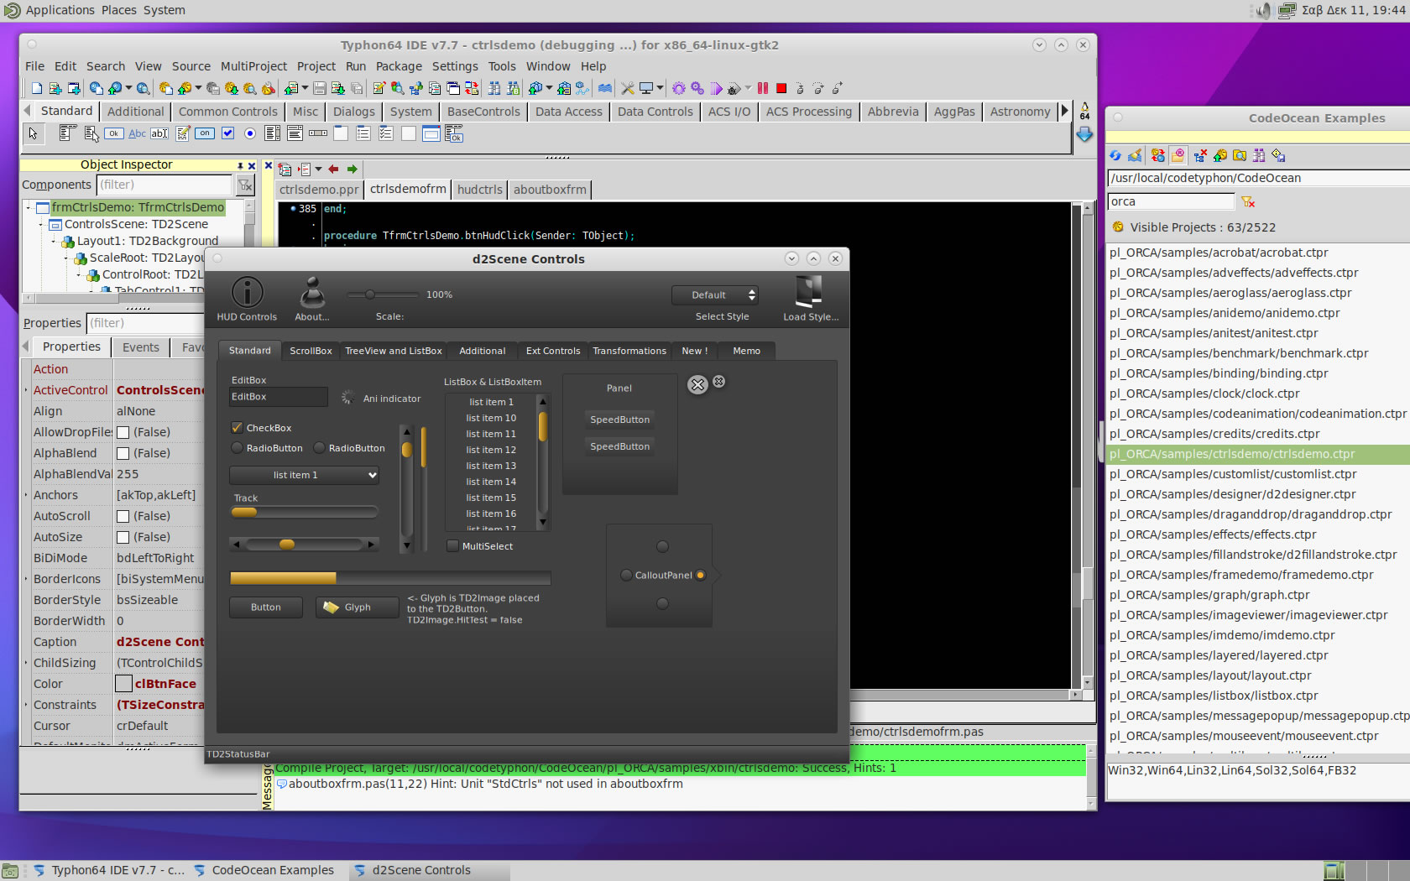
Task: Select the TMemo notepad palette component
Action: (182, 133)
